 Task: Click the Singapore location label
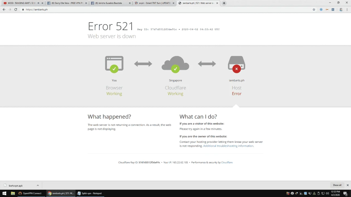coord(175,80)
